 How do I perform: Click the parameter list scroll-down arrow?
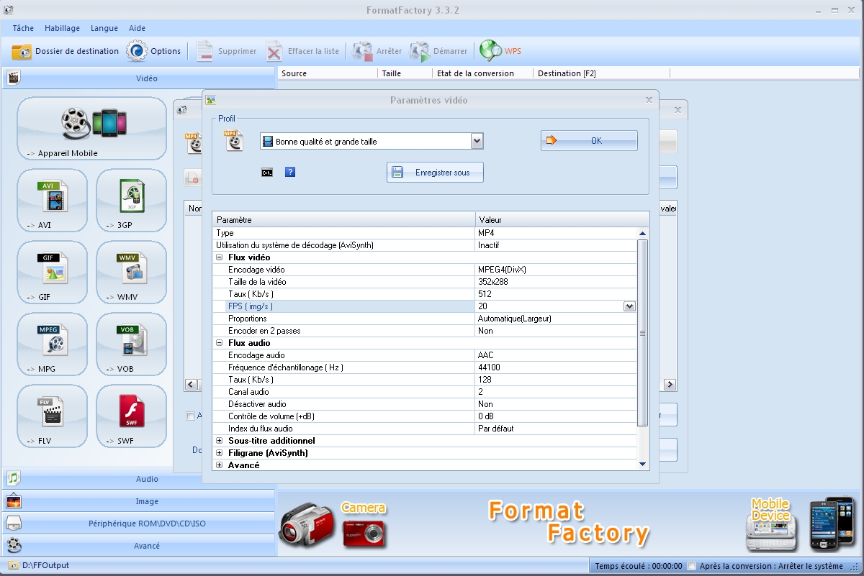point(643,465)
